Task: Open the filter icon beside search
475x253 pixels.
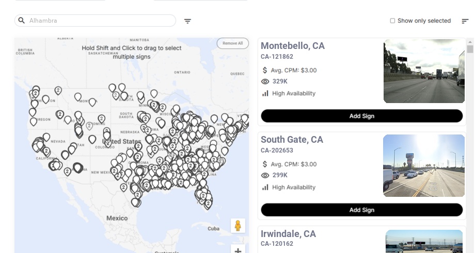Action: tap(187, 21)
